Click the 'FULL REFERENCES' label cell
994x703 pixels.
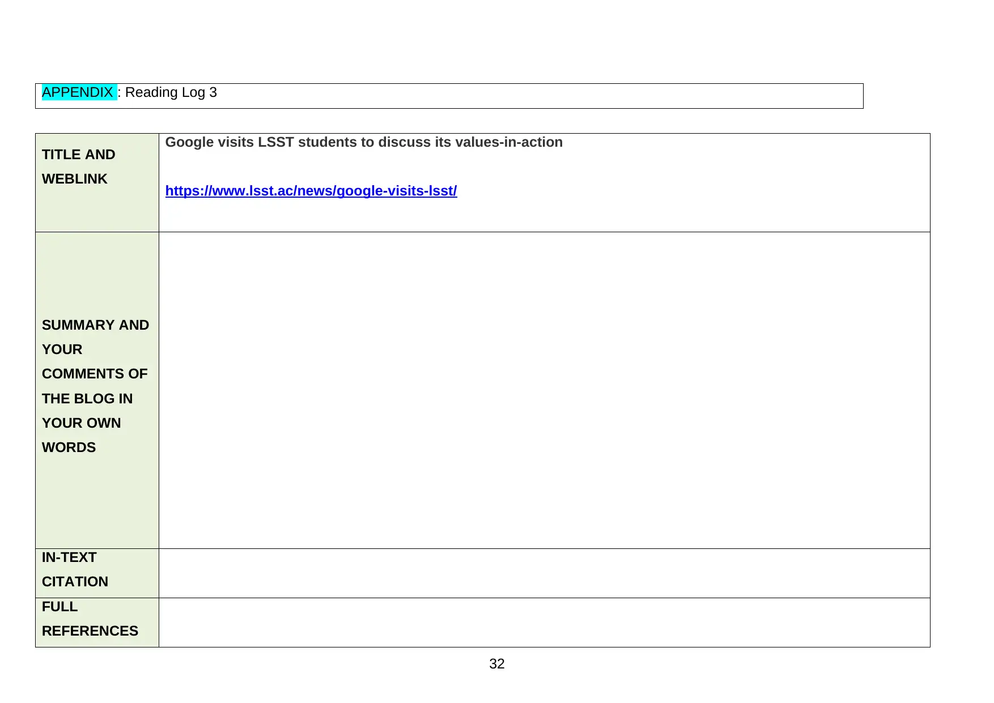coord(97,623)
